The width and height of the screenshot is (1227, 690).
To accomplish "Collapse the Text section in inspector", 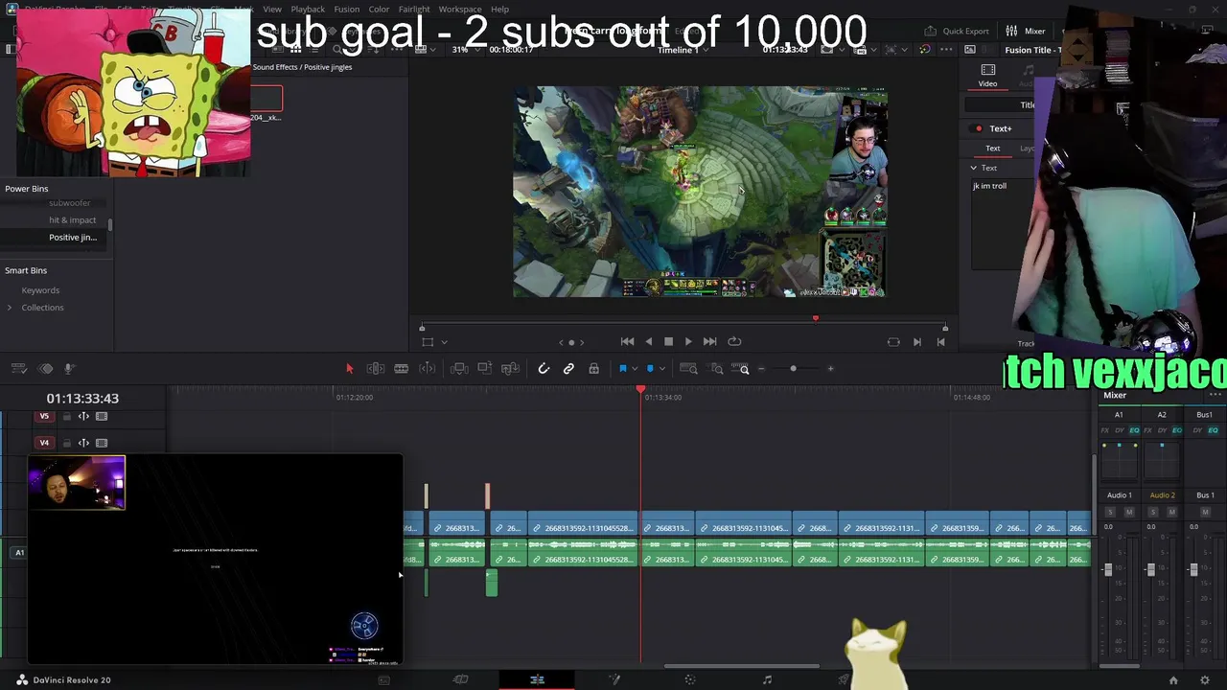I will pos(974,168).
